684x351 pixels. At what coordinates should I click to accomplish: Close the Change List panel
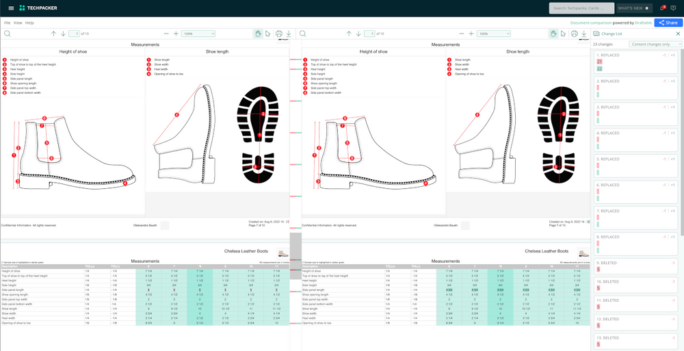click(x=678, y=34)
